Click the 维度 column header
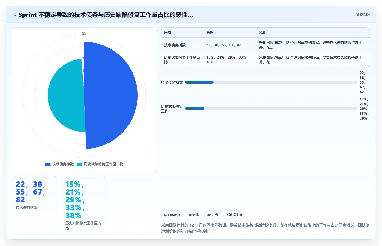This screenshot has height=246, width=382. click(168, 33)
